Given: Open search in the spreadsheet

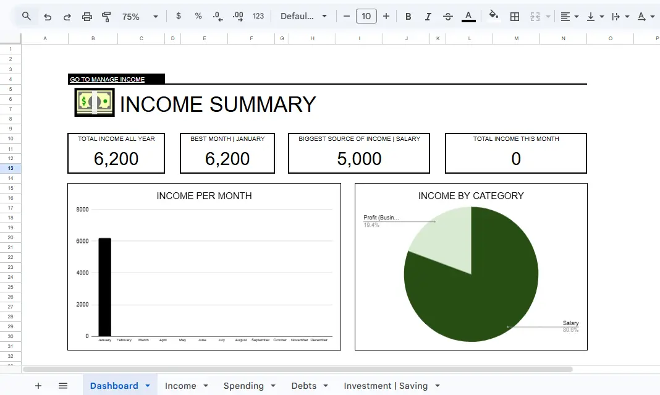Looking at the screenshot, I should tap(25, 16).
